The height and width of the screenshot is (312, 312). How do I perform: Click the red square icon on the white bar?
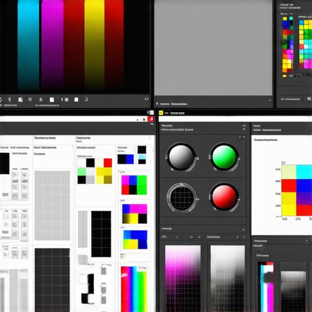coord(151,119)
